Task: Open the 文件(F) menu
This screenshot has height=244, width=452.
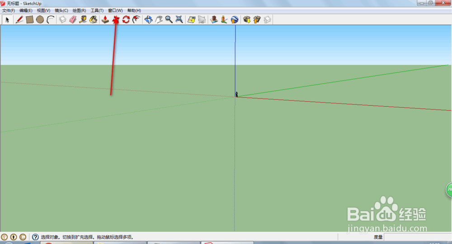Action: click(8, 10)
